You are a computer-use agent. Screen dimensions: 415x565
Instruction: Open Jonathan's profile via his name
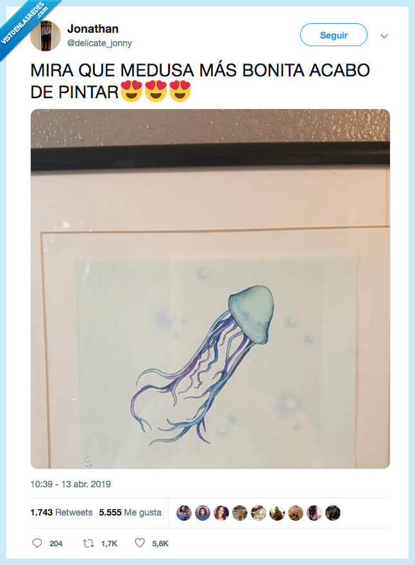93,28
